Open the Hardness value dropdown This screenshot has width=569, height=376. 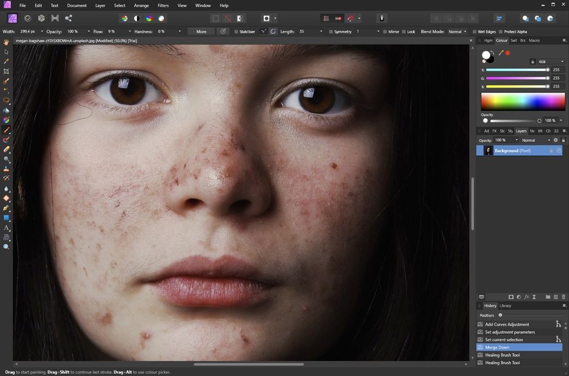point(180,32)
